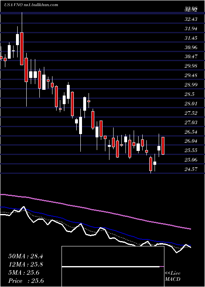
Task: Select the 30.47 axis value
Action: pos(191,57)
